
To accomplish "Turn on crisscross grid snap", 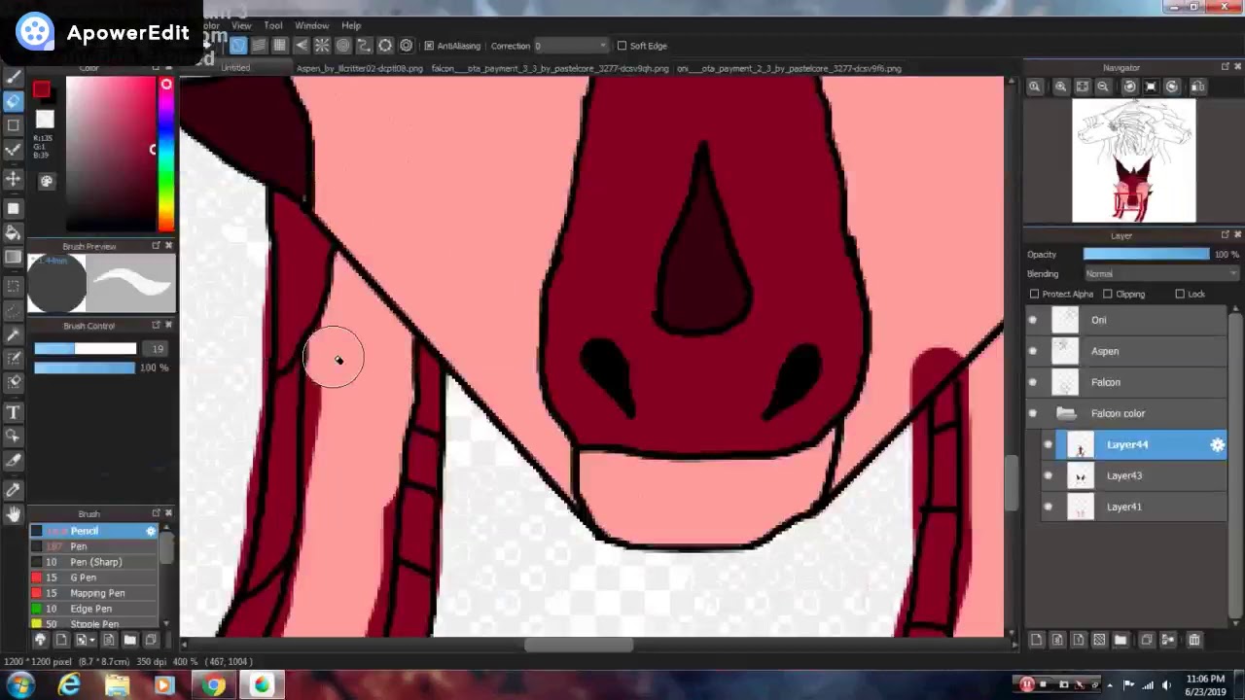I will [280, 46].
